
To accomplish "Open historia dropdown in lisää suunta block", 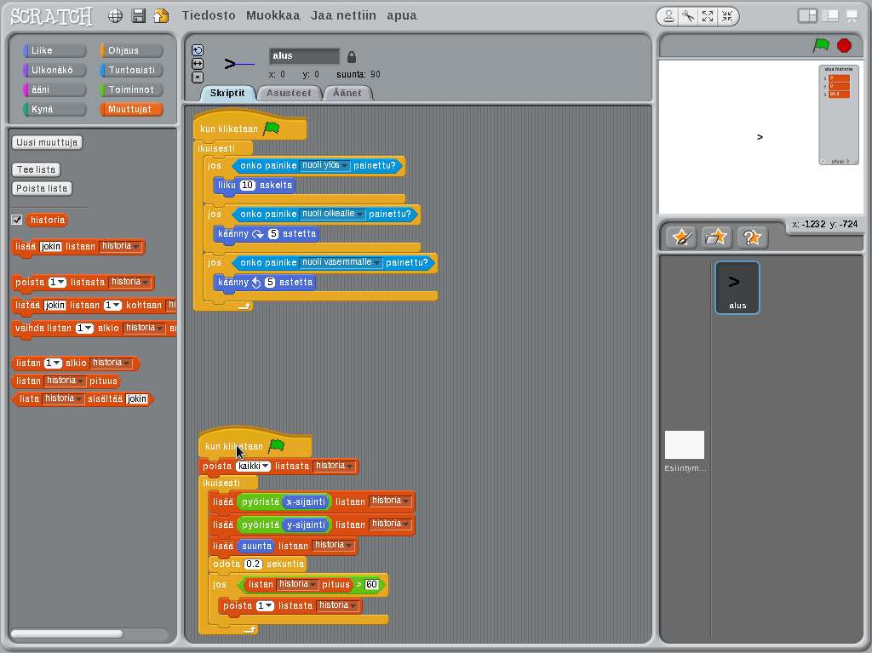I will [334, 545].
